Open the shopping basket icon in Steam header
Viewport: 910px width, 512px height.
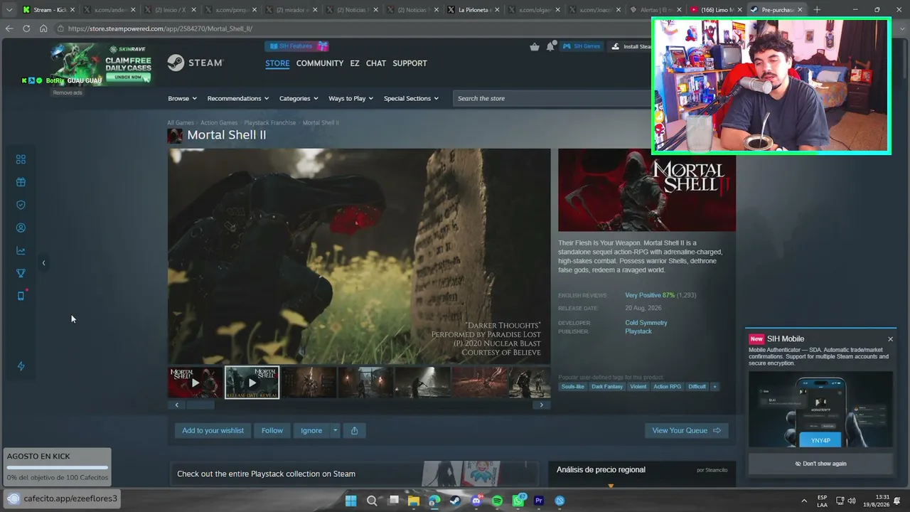535,47
